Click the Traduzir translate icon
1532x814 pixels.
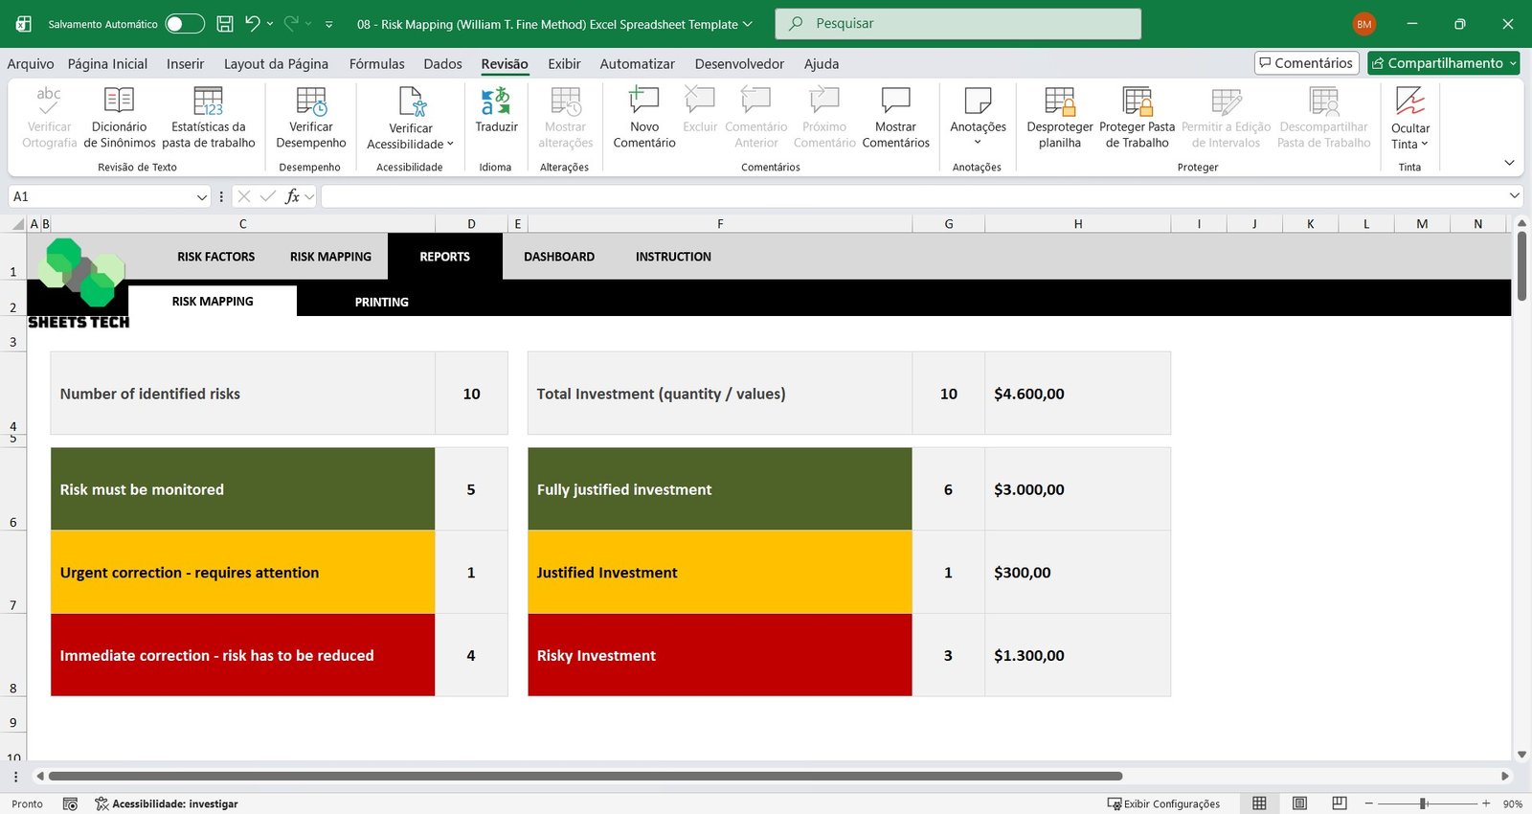[496, 102]
